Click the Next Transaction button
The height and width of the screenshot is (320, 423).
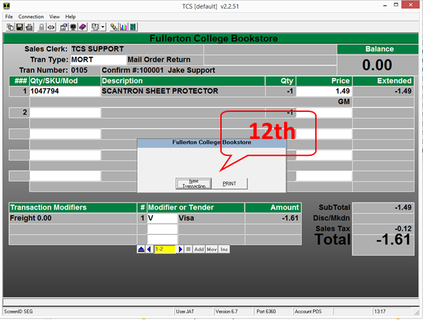tap(194, 184)
